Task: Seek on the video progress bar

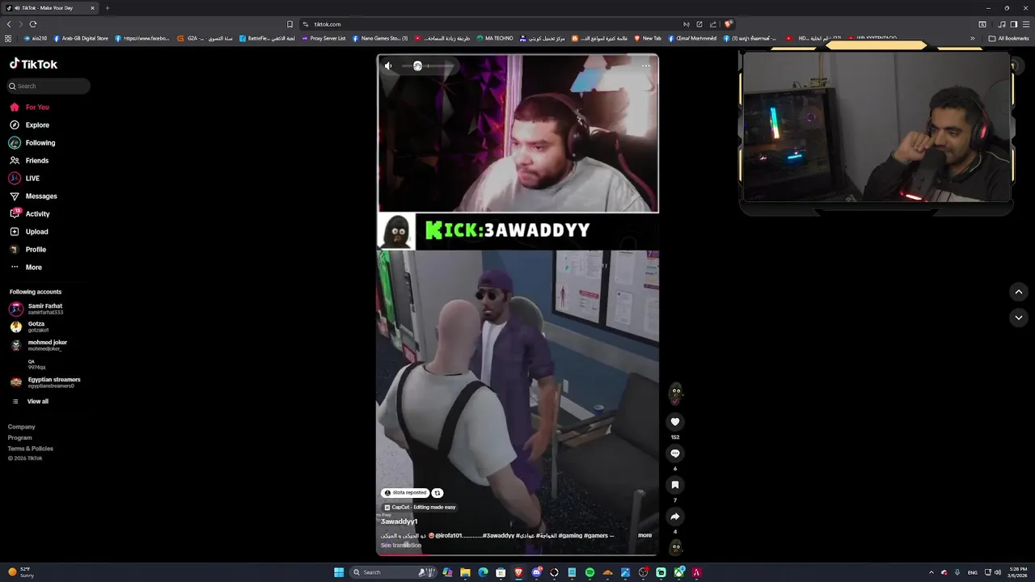Action: click(x=517, y=554)
